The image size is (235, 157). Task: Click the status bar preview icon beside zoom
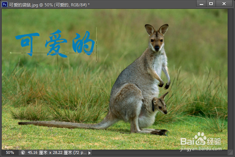(23, 153)
